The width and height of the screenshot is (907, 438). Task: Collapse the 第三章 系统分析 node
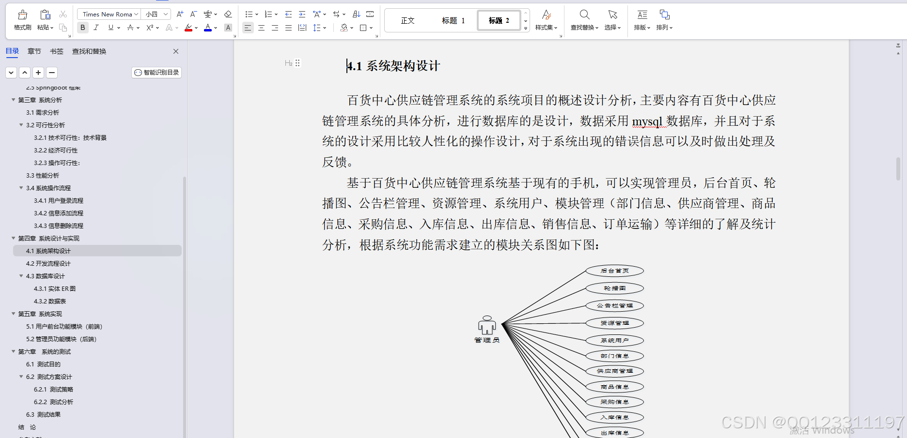click(x=14, y=100)
